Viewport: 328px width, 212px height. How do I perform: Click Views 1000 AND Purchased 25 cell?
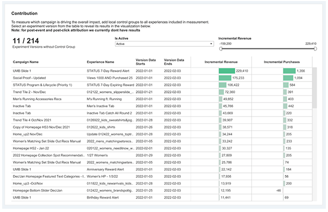click(x=110, y=78)
